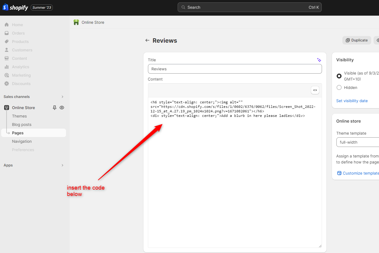
Task: Click the Content image icon
Action: click(7, 58)
